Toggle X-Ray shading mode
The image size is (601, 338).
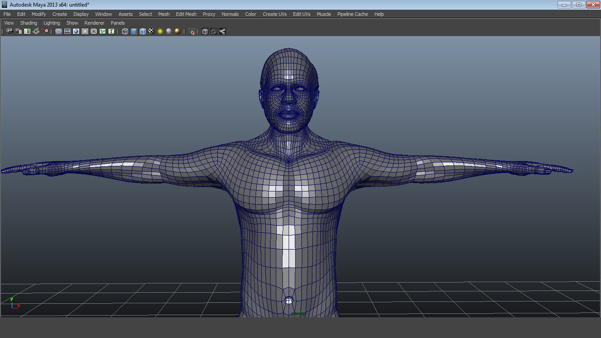coord(204,31)
